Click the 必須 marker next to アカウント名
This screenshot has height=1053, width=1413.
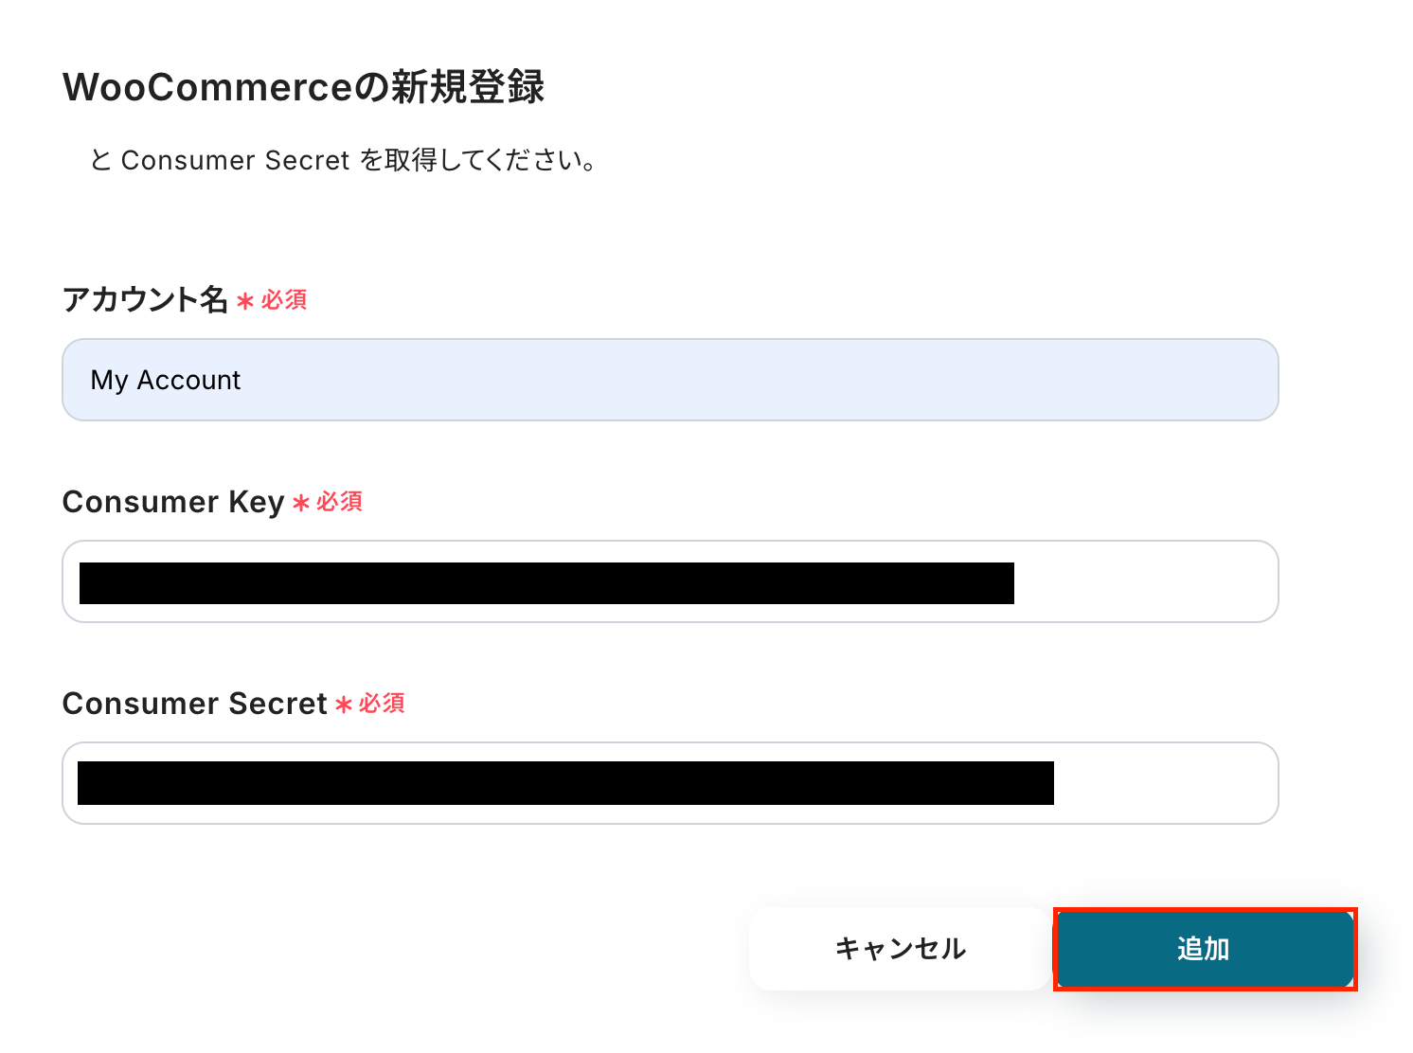coord(284,300)
